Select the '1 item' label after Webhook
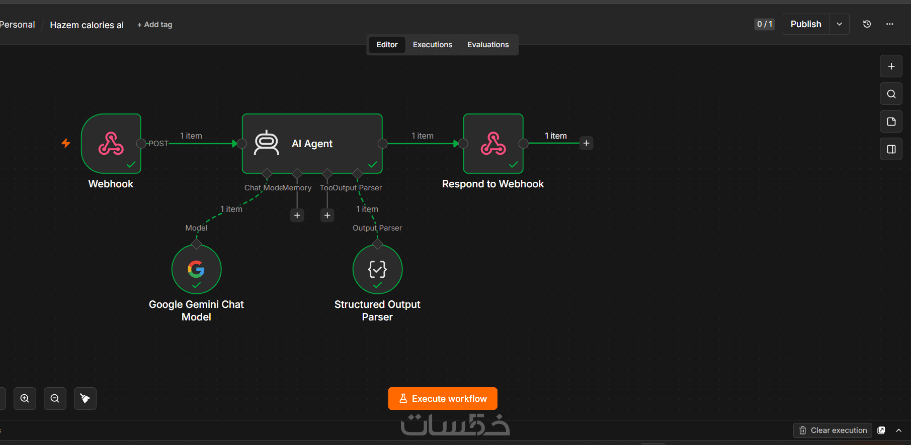The width and height of the screenshot is (911, 445). pyautogui.click(x=191, y=136)
